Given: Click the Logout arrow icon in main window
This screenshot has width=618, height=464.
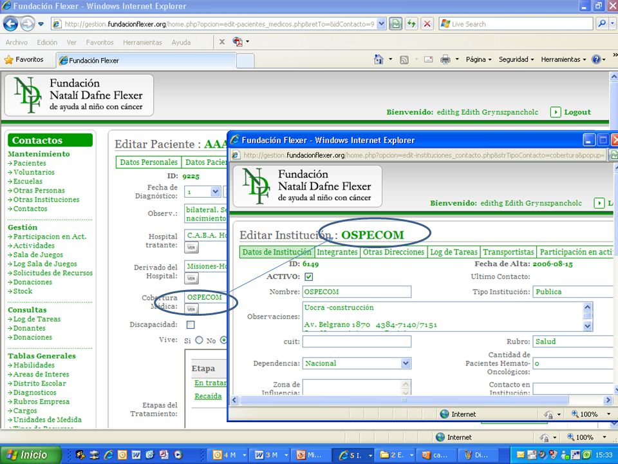Looking at the screenshot, I should (555, 112).
